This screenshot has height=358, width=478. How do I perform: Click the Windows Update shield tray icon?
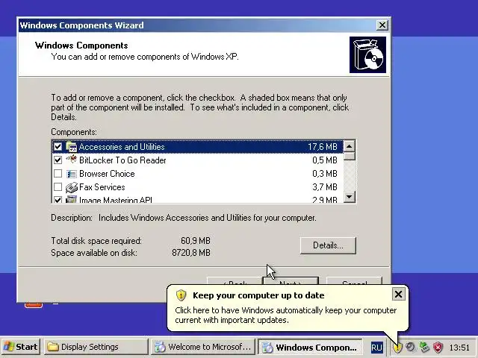click(397, 347)
